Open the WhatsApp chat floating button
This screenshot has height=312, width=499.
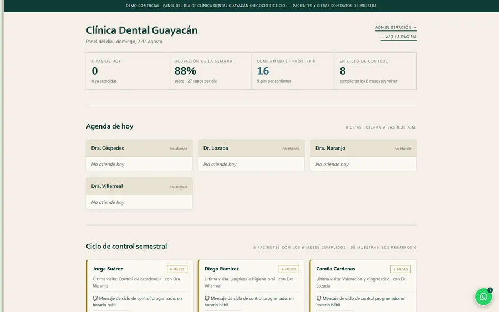coord(483,296)
